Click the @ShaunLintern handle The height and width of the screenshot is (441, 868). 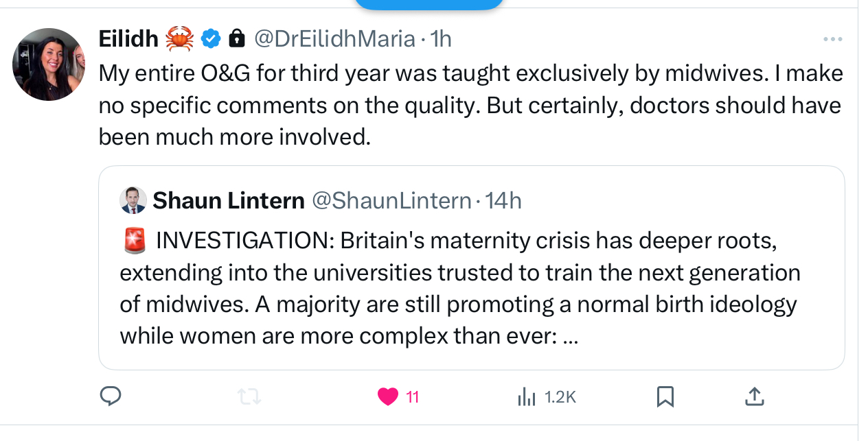[x=391, y=200]
